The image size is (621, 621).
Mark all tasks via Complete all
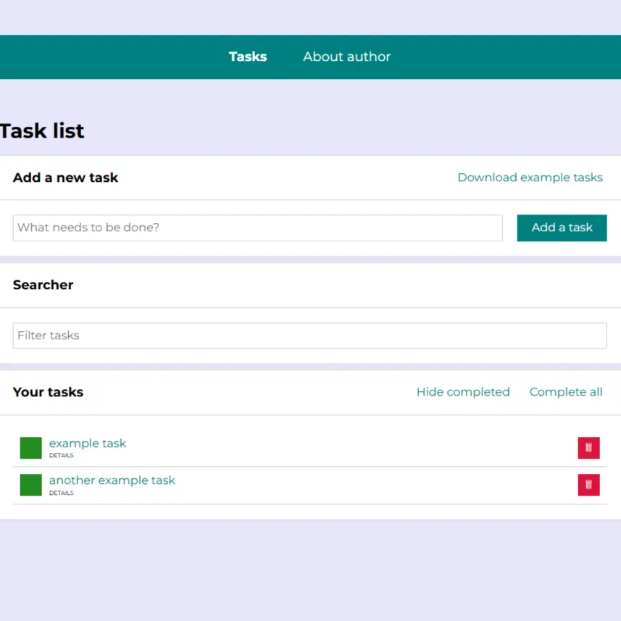point(565,392)
